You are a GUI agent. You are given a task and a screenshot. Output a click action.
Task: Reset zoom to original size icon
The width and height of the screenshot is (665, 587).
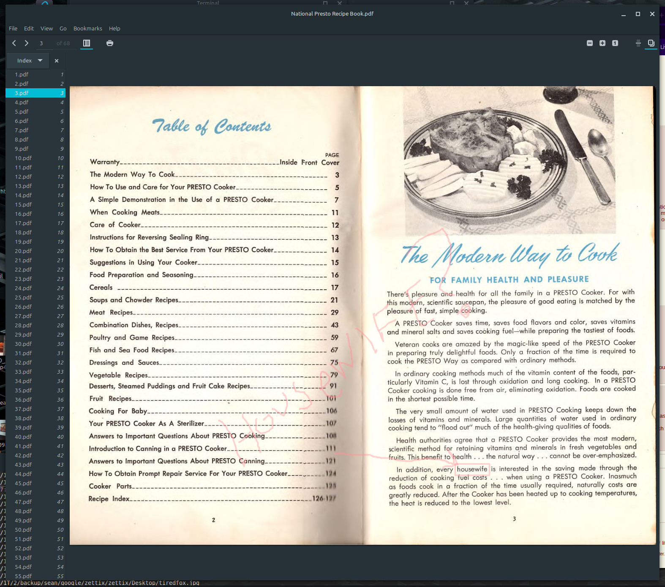pos(615,43)
